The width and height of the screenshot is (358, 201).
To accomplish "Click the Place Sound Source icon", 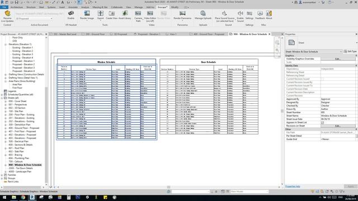I will 224,13.
